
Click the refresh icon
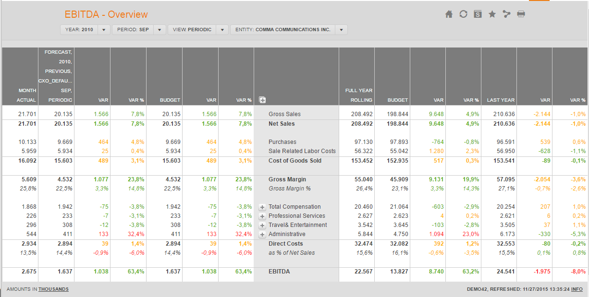click(463, 14)
